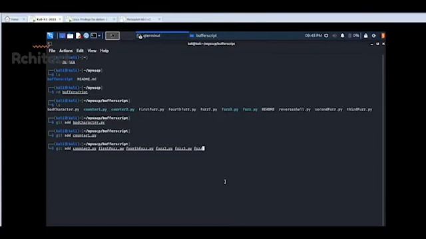
Task: Toggle the volume tray icon
Action: click(334, 36)
